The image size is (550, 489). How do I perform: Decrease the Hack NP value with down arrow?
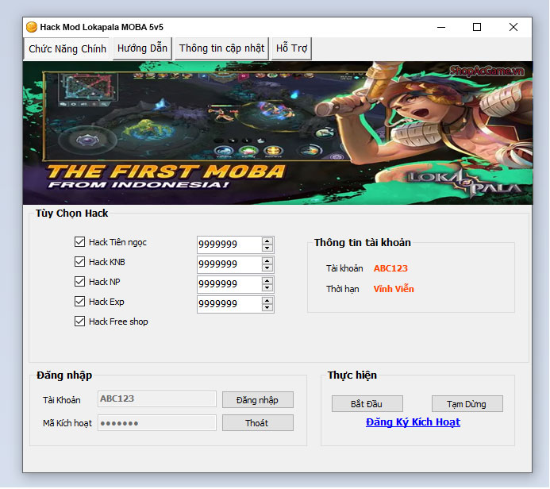pos(267,287)
